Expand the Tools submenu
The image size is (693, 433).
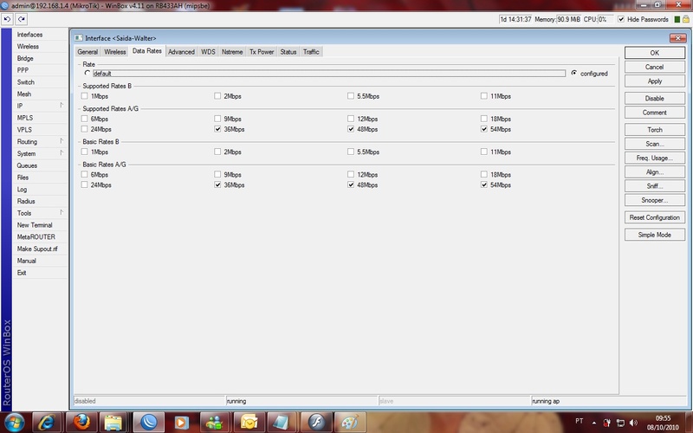tap(40, 213)
